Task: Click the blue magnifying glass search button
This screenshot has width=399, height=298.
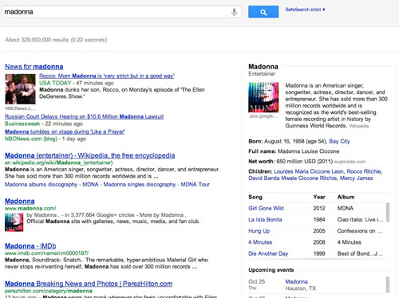Action: 263,12
